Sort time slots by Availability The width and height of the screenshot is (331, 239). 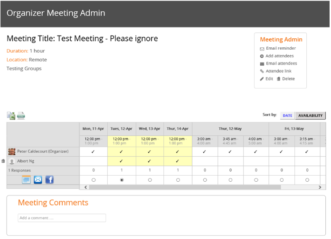[x=310, y=115]
